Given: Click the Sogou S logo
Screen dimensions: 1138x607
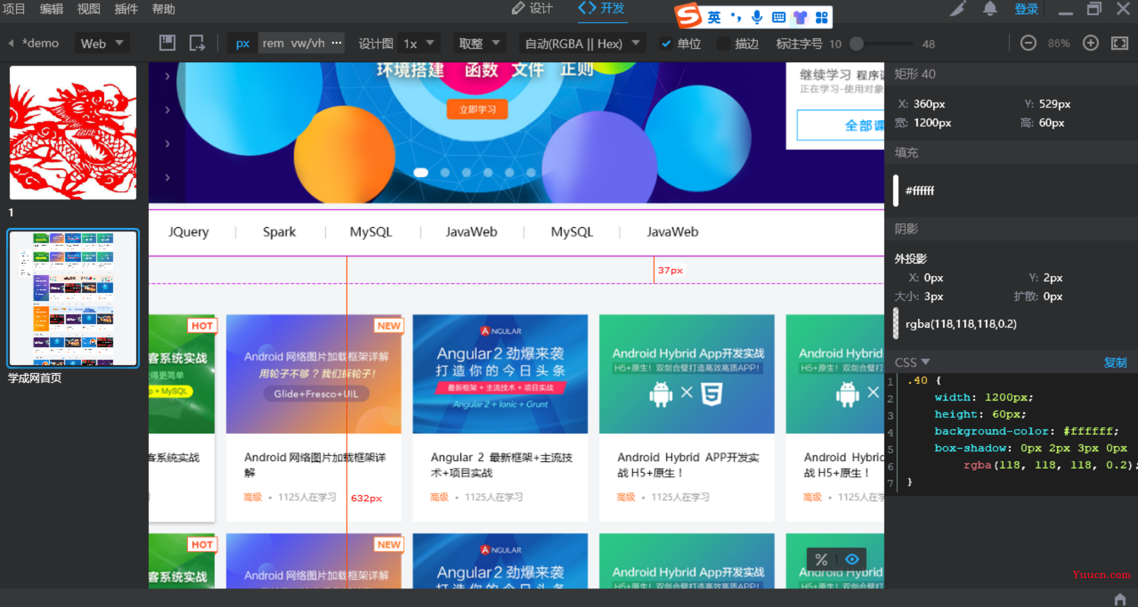Looking at the screenshot, I should [689, 16].
